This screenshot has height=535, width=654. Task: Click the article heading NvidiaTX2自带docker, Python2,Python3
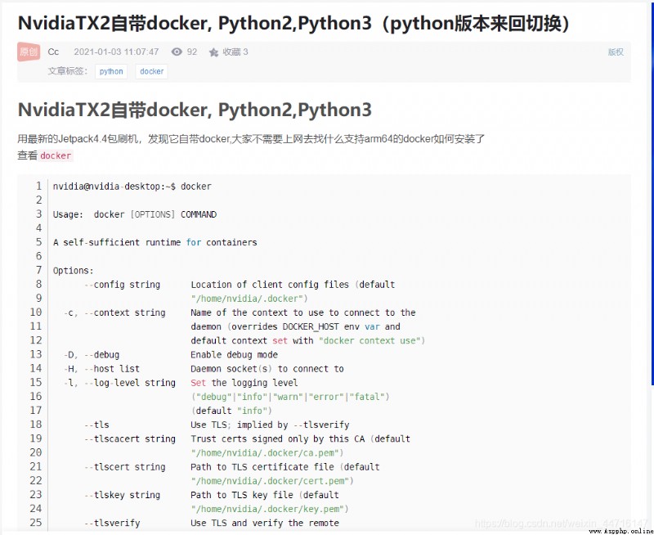[195, 110]
